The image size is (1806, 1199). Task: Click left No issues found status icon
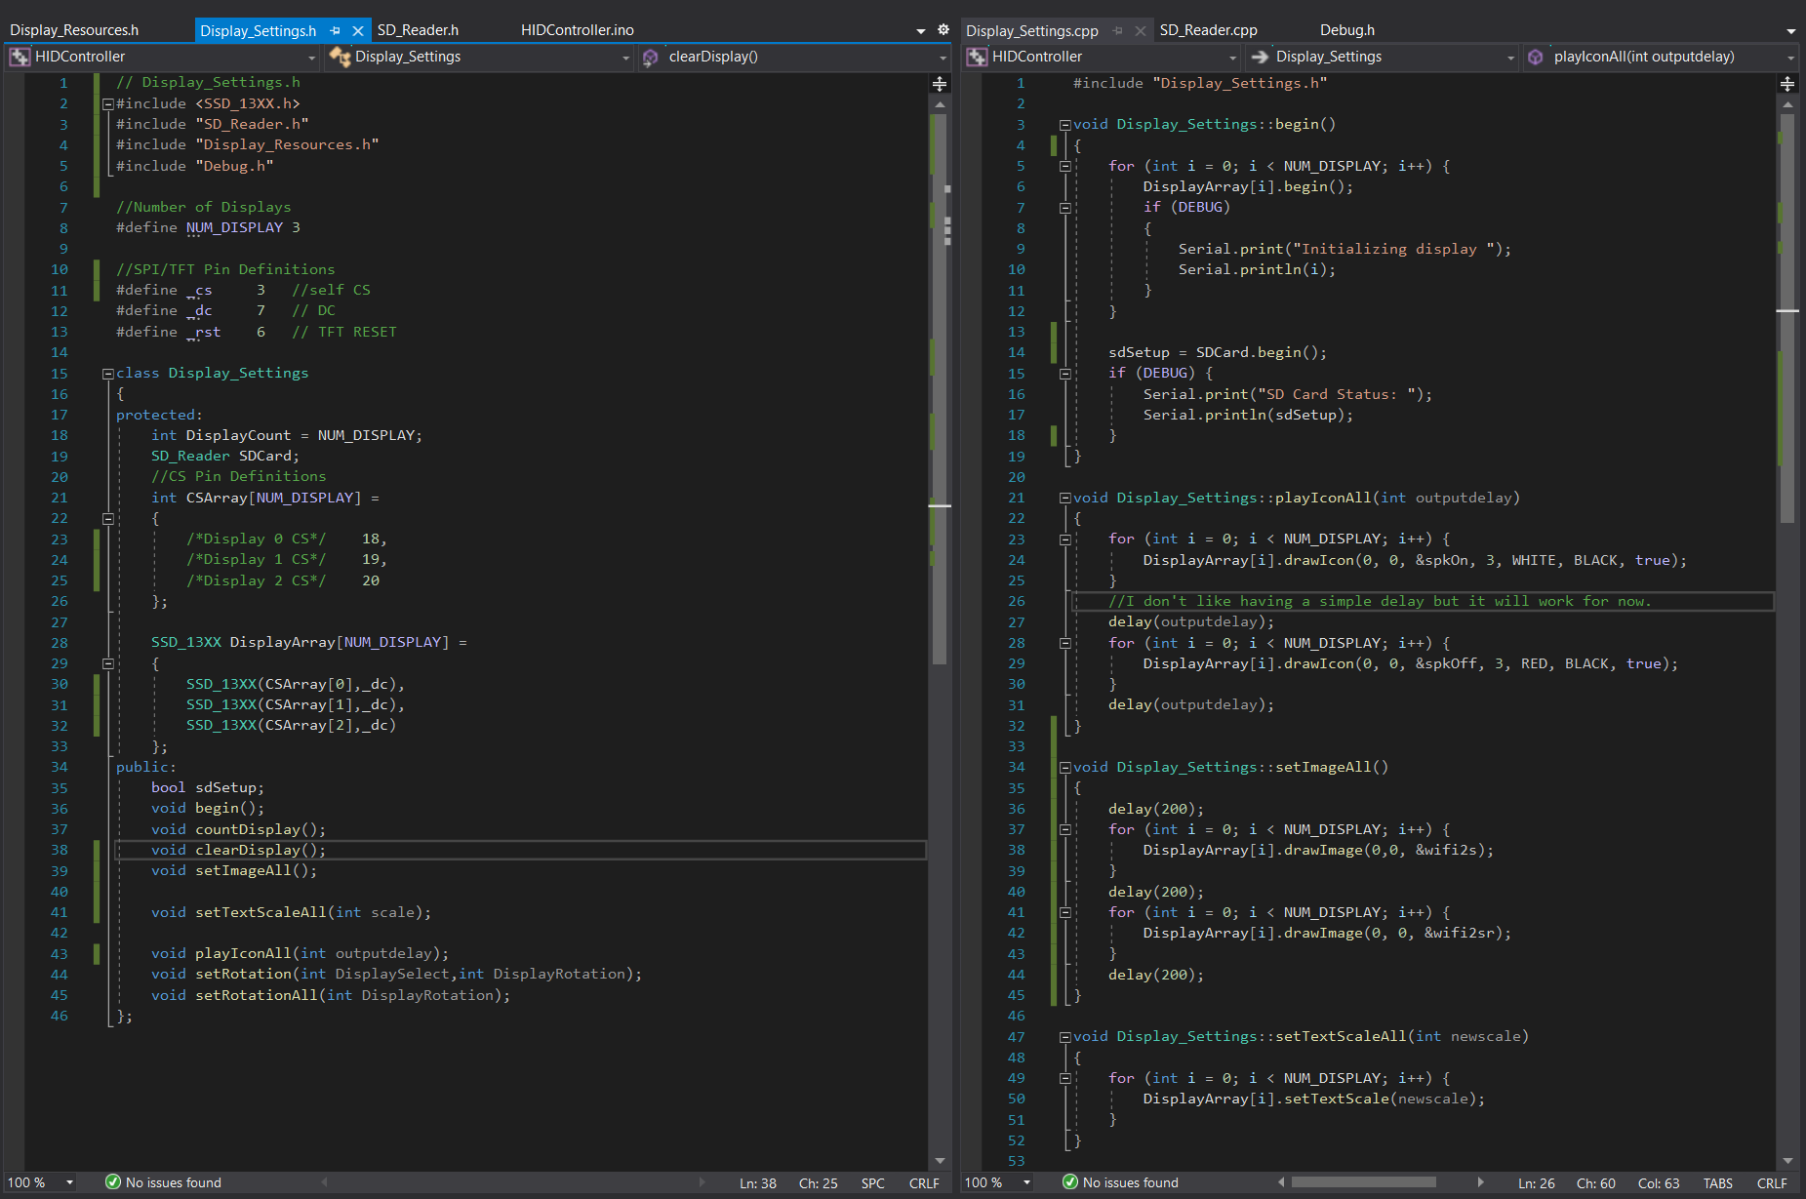tap(112, 1182)
